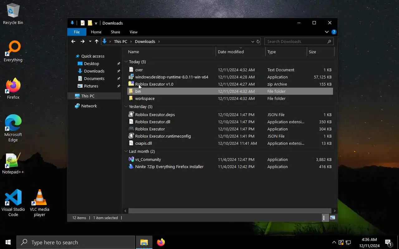Image resolution: width=399 pixels, height=249 pixels.
Task: Click the chevron after Downloads in breadcrumb
Action: tap(159, 41)
